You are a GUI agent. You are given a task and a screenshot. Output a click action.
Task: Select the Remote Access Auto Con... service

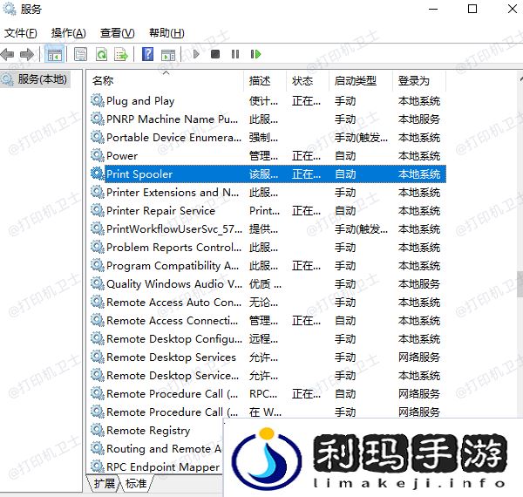tap(173, 303)
